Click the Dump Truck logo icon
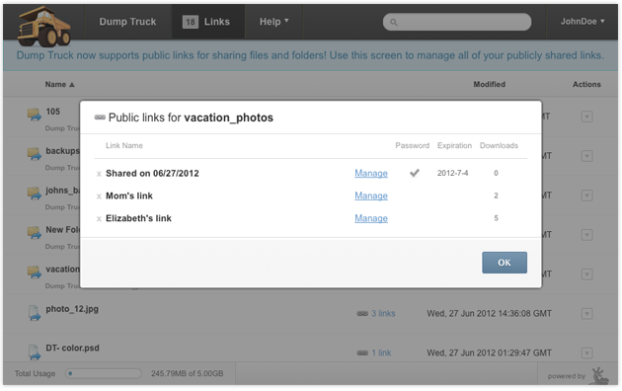The height and width of the screenshot is (391, 622). (44, 27)
